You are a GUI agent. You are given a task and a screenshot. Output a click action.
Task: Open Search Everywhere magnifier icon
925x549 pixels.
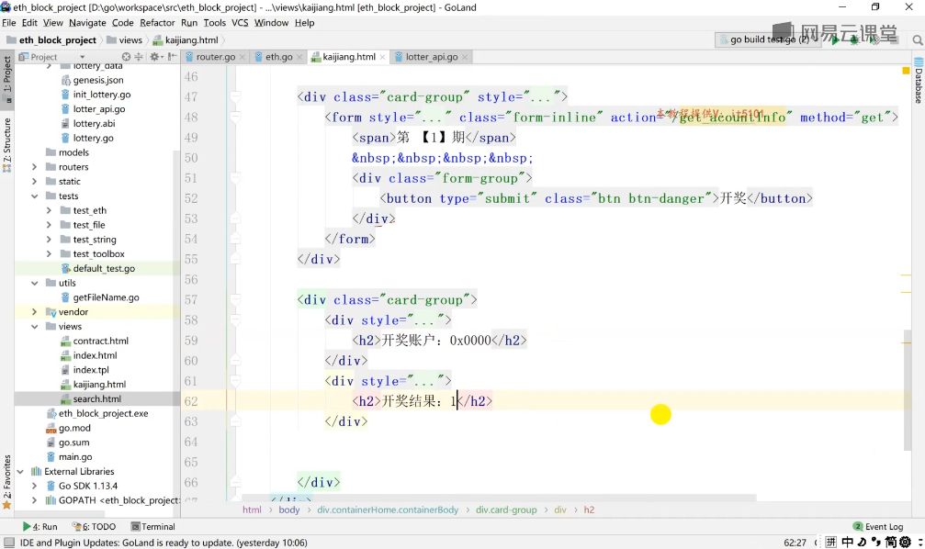[x=917, y=40]
